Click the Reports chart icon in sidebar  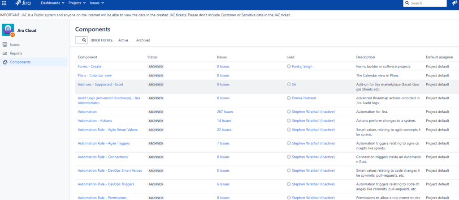click(4, 53)
